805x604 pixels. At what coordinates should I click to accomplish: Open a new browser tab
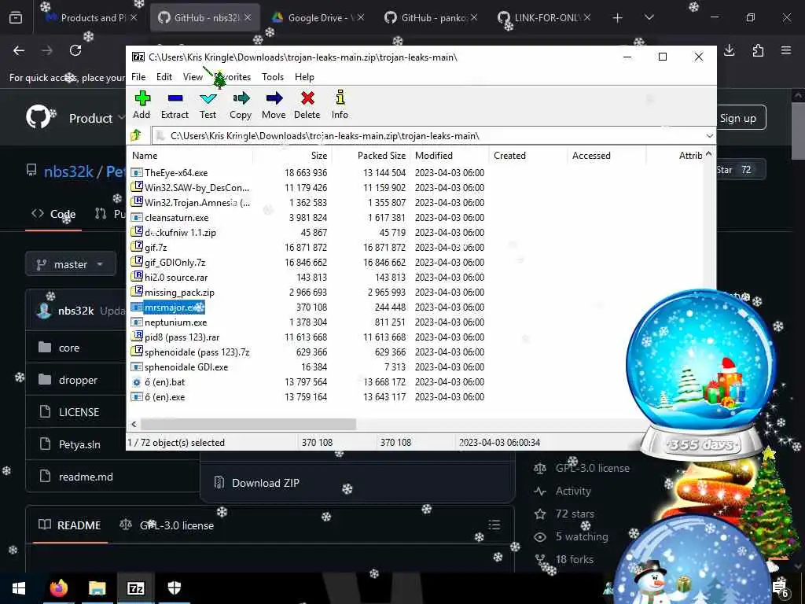click(x=618, y=18)
